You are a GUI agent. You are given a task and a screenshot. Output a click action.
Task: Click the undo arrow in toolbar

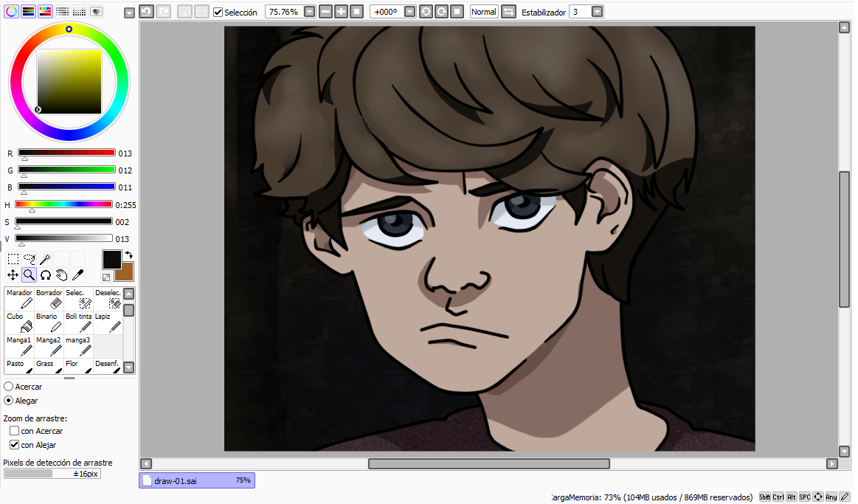146,12
